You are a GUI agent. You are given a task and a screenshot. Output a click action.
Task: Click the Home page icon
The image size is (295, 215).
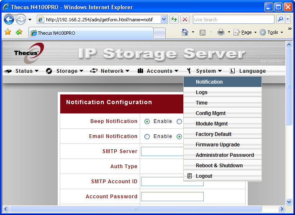[185, 32]
